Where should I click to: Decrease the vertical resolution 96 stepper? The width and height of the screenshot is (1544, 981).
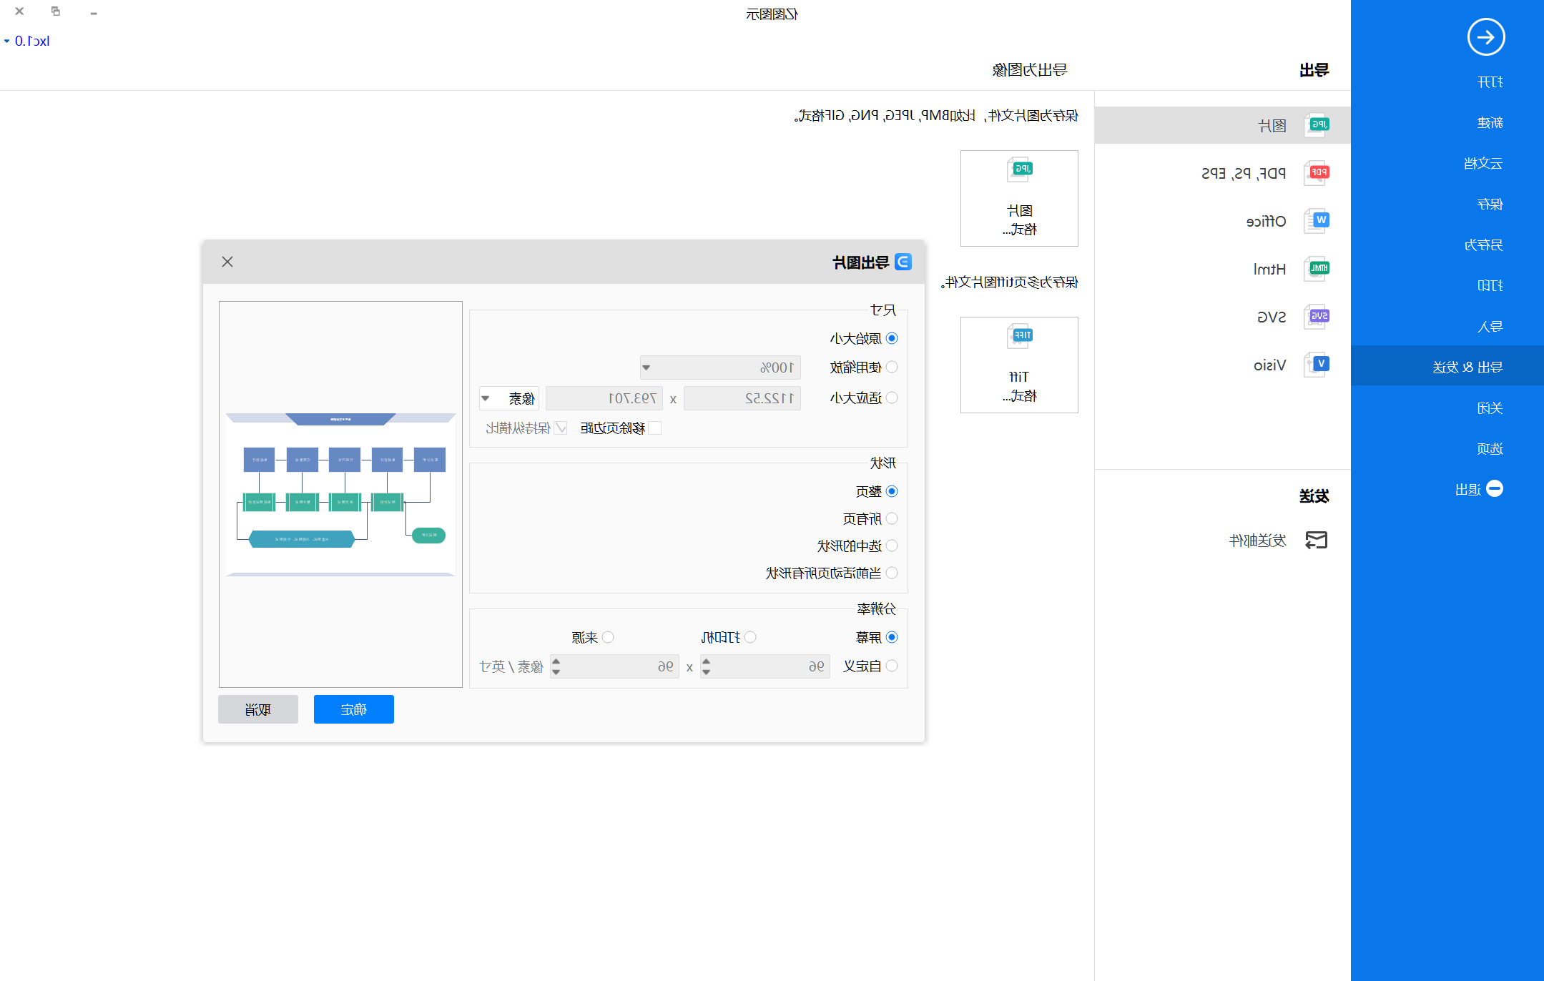tap(556, 671)
